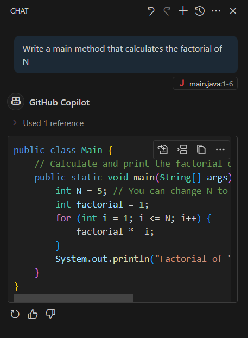Image resolution: width=248 pixels, height=338 pixels.
Task: Click the red J Java file icon
Action: tap(182, 83)
